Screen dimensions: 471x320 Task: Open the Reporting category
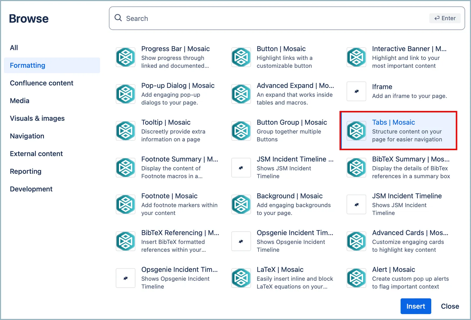point(52,171)
